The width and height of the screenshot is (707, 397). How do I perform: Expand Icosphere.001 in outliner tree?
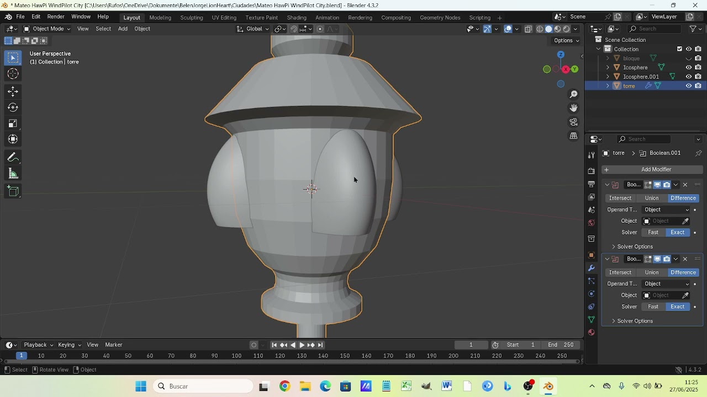click(x=608, y=77)
